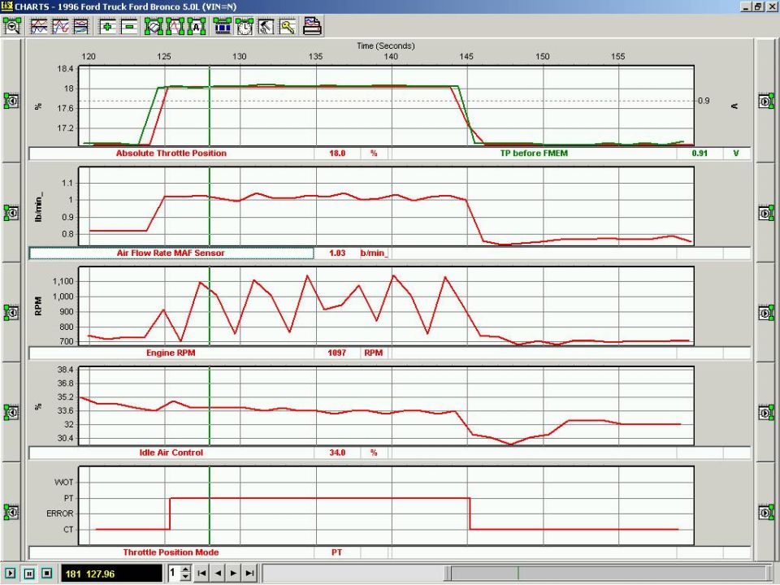780x585 pixels.
Task: Jump to the first frame
Action: 201,573
